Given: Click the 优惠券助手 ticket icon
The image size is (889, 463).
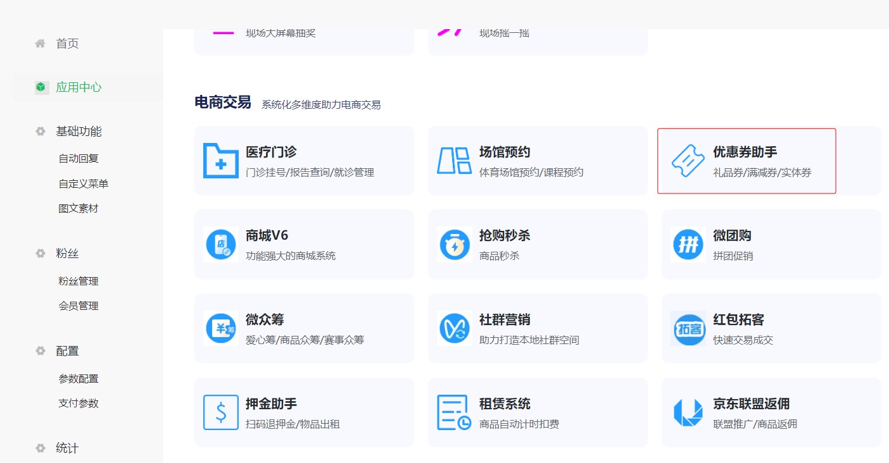Looking at the screenshot, I should click(688, 161).
